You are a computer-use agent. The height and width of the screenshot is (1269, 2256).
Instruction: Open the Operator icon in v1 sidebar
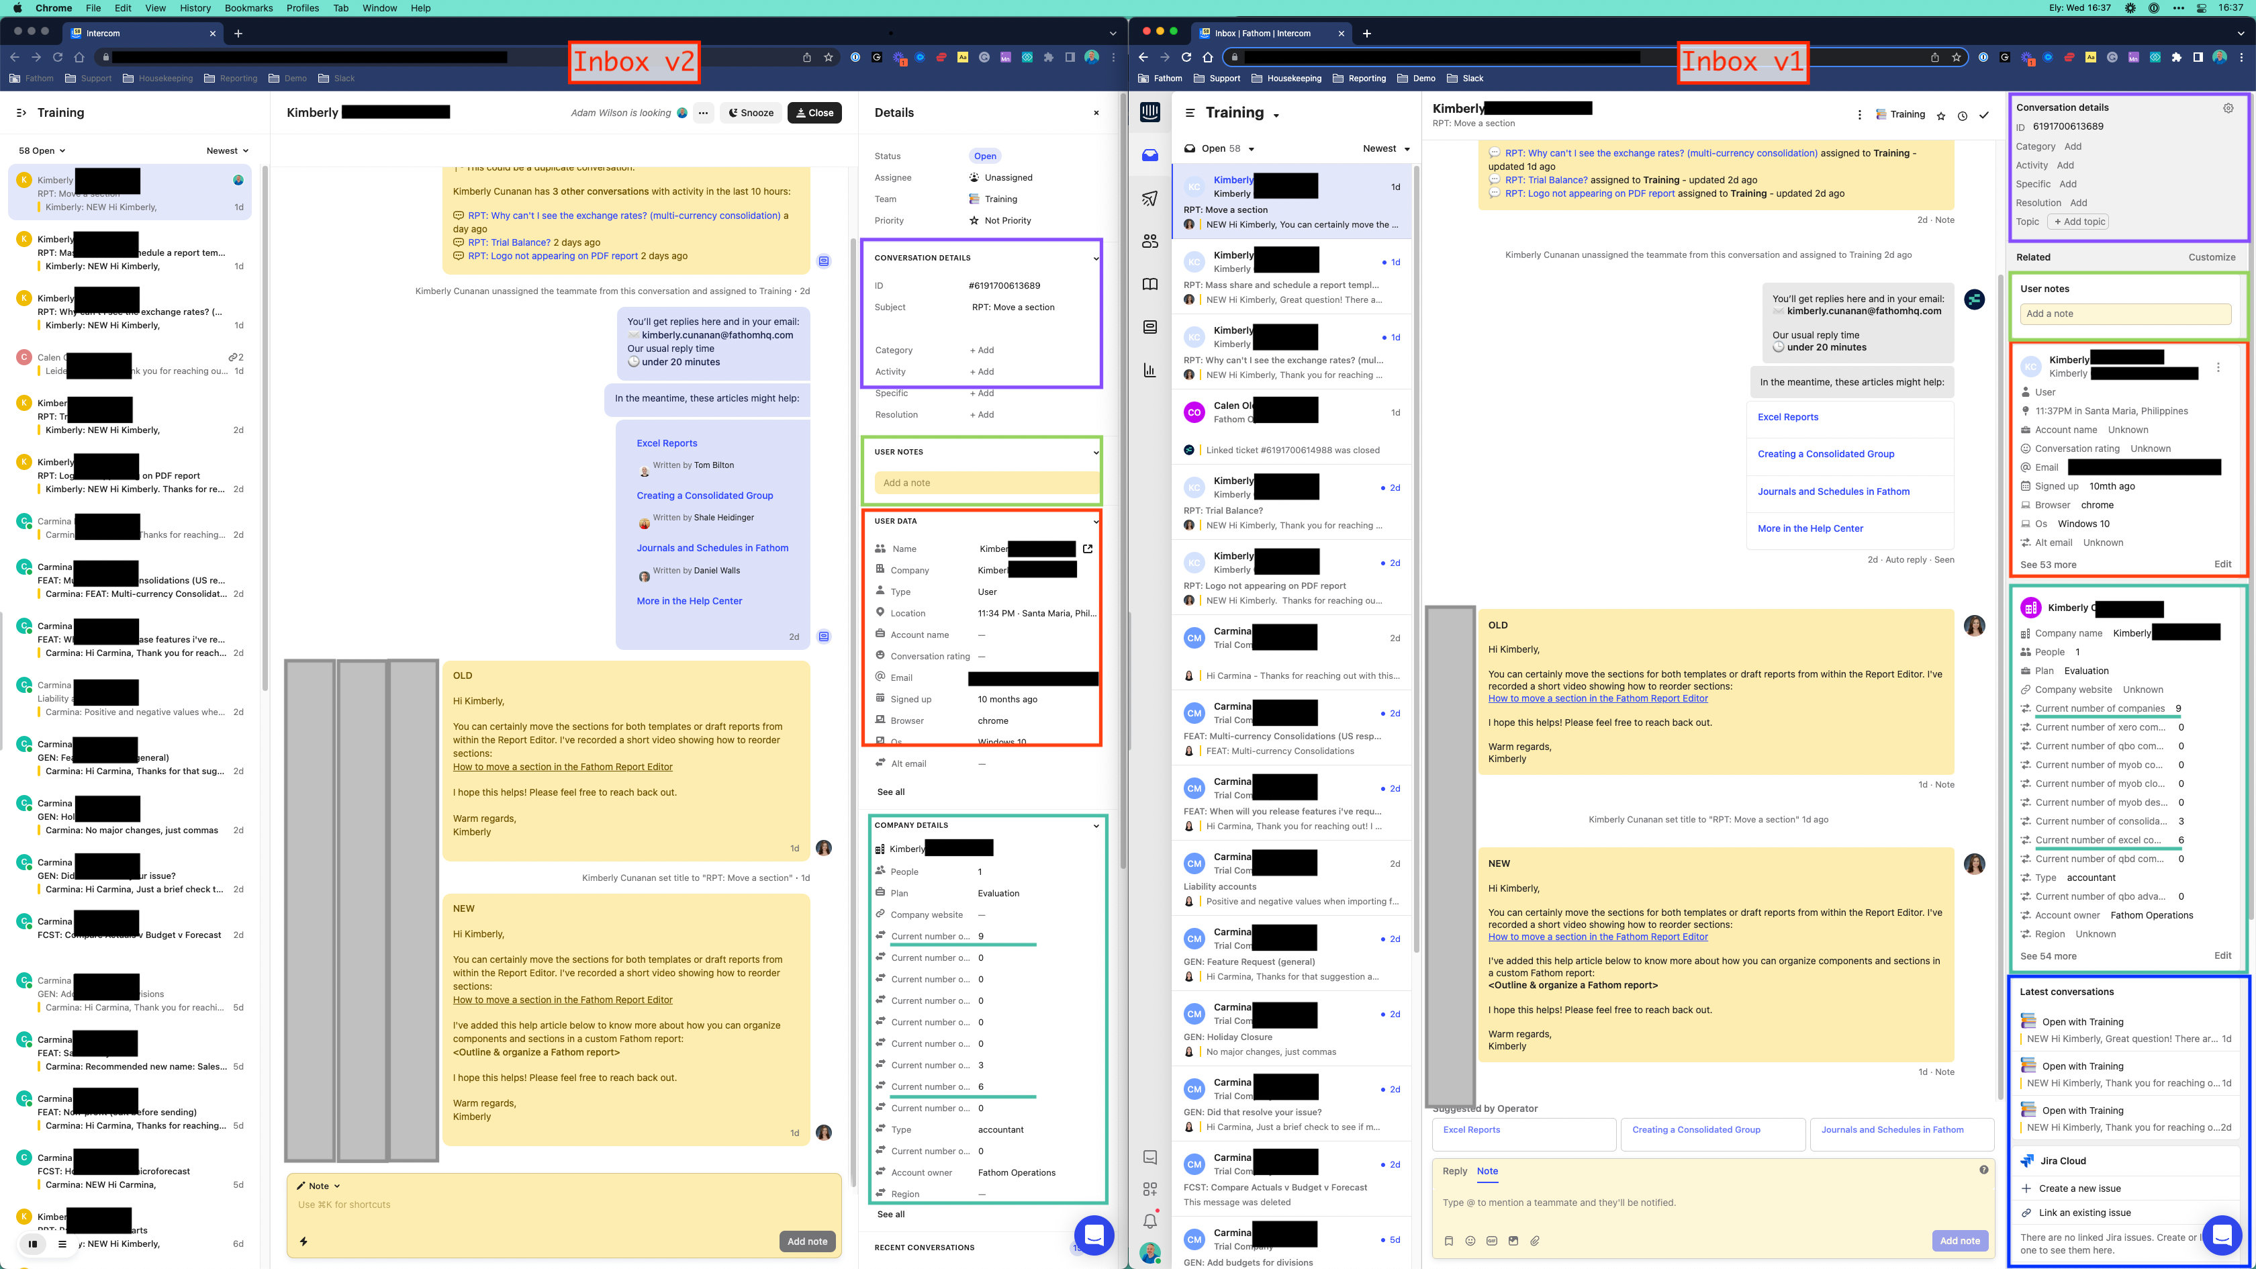click(1150, 327)
